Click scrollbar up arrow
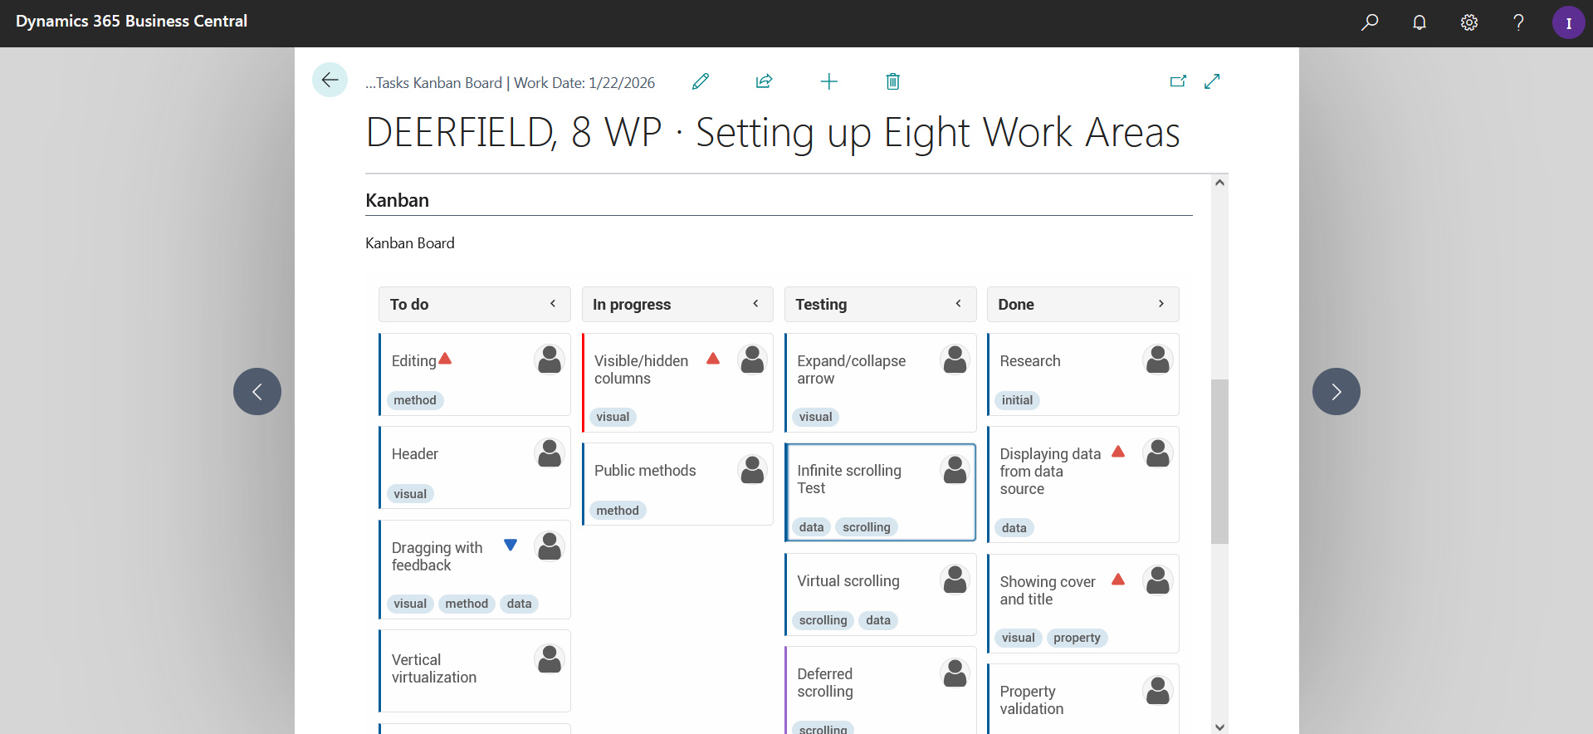 (1219, 183)
